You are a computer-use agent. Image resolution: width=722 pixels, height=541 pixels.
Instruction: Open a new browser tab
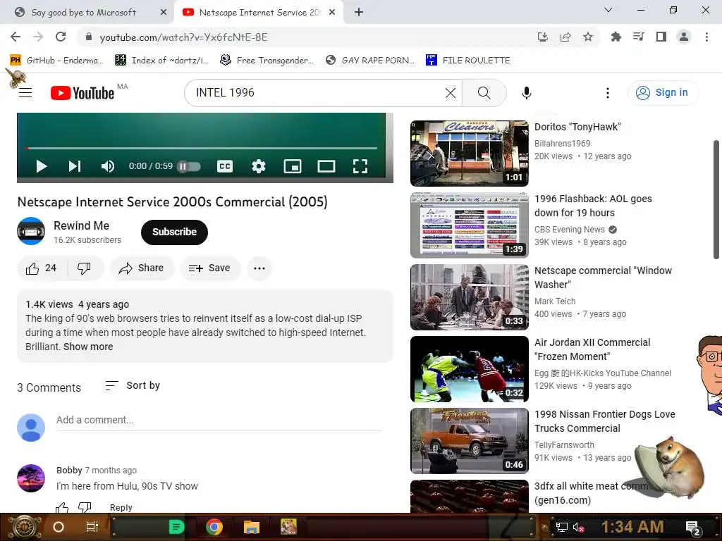pyautogui.click(x=359, y=13)
